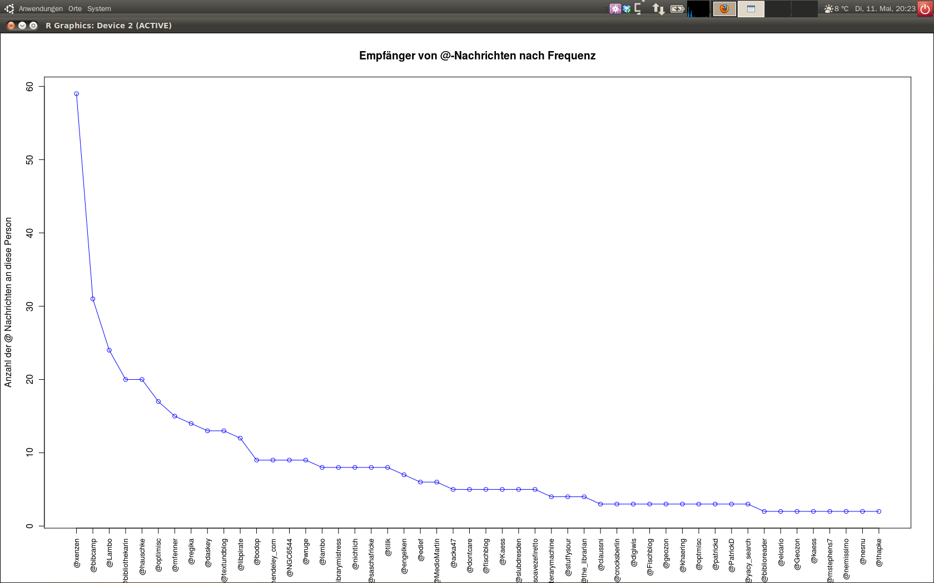Open the network connections up/down arrows icon
Screen dimensions: 934x583
[658, 9]
